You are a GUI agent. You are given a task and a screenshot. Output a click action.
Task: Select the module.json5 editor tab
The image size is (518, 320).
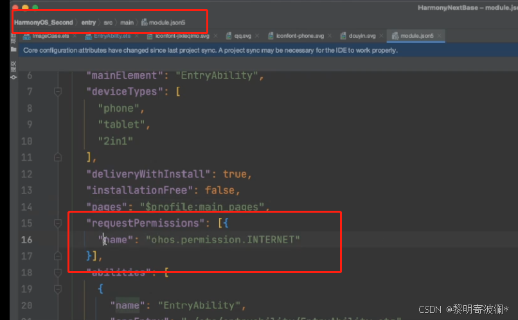(417, 36)
